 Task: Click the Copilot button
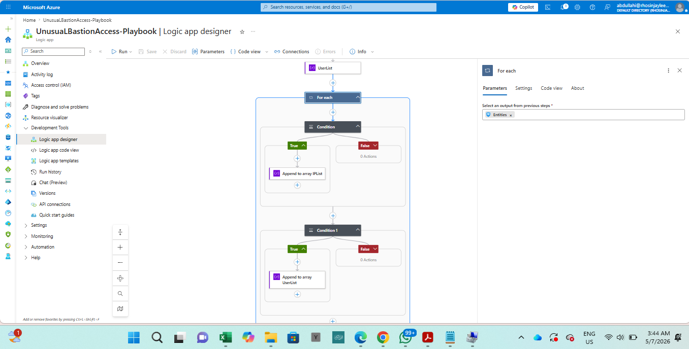523,7
